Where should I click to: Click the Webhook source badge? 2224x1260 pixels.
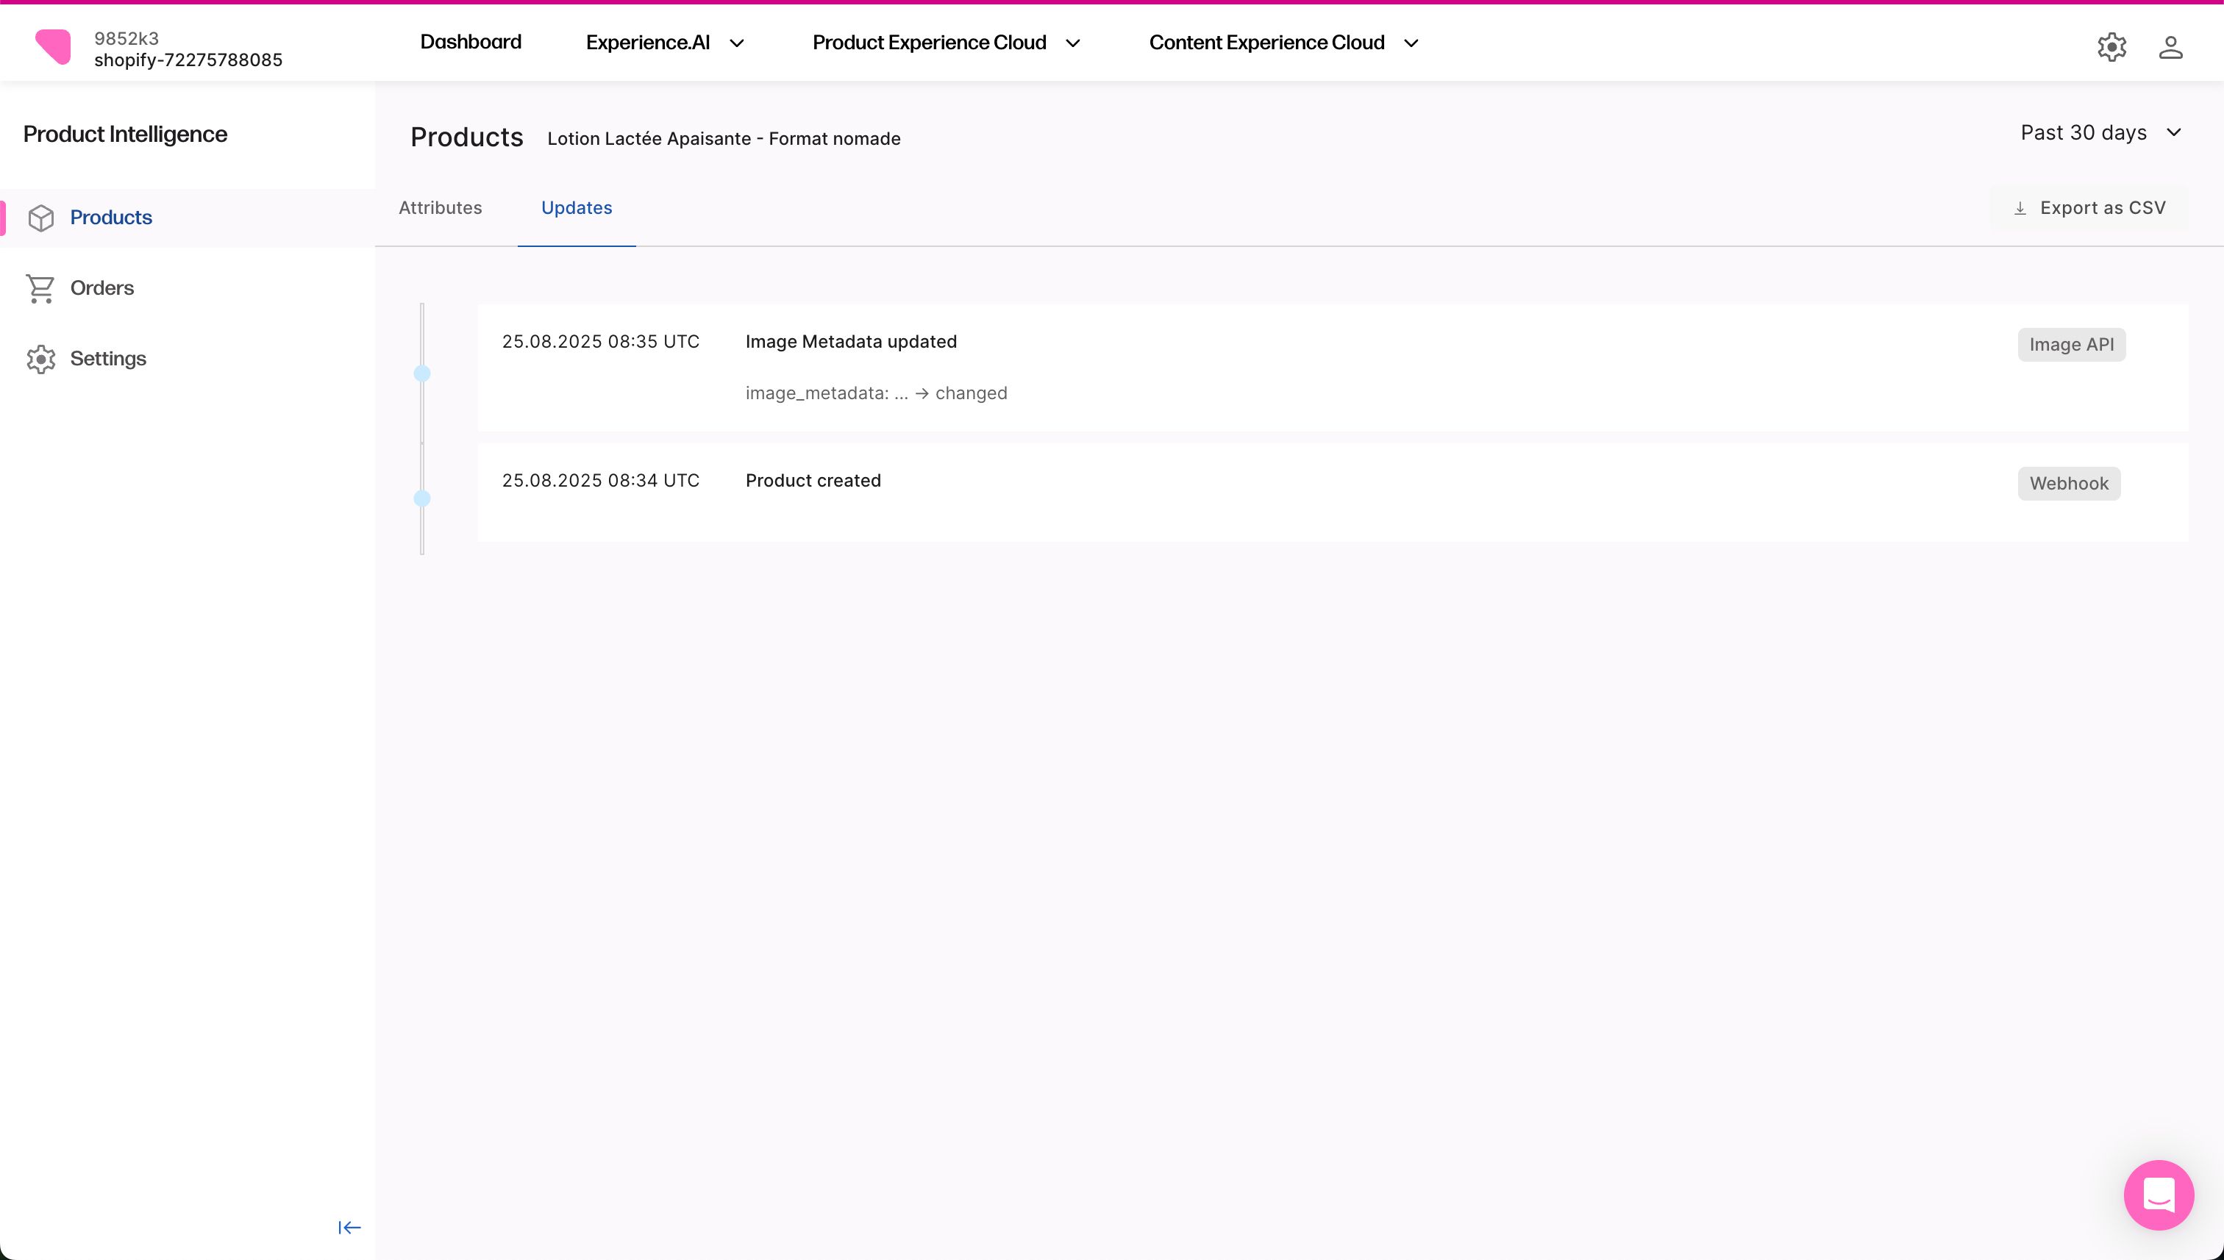tap(2068, 483)
